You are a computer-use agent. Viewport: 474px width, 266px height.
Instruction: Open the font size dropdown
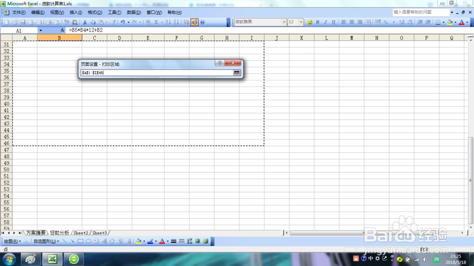tap(301, 22)
